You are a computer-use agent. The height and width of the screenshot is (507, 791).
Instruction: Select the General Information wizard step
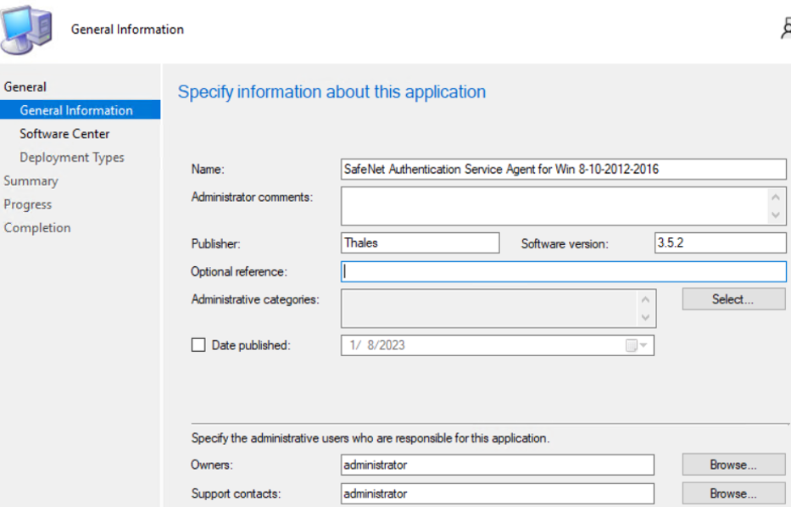[76, 110]
